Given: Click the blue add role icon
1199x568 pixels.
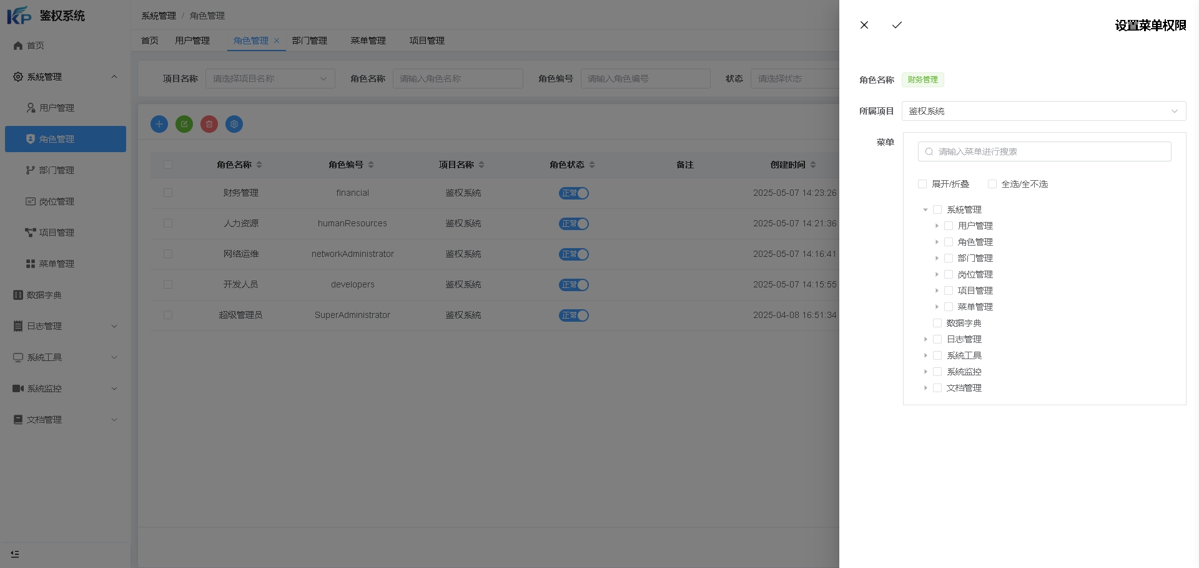Looking at the screenshot, I should pyautogui.click(x=159, y=124).
